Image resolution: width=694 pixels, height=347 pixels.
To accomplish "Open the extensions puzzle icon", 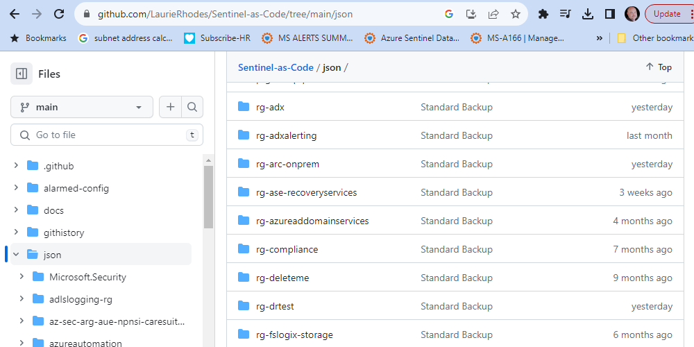I will pyautogui.click(x=543, y=14).
